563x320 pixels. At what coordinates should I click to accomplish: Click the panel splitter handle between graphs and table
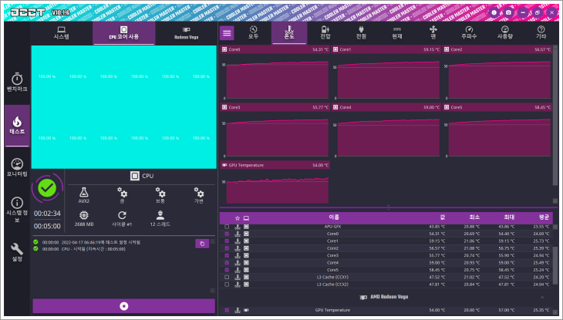click(388, 207)
